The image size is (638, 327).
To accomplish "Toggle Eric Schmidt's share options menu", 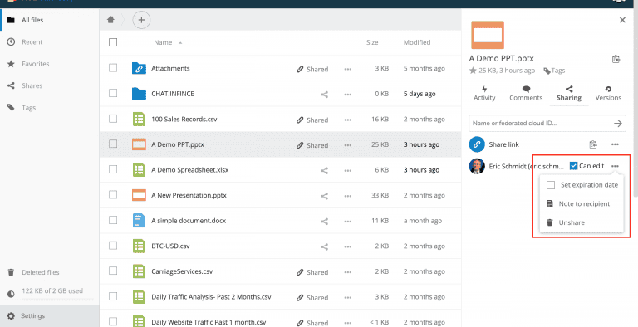I will click(615, 166).
